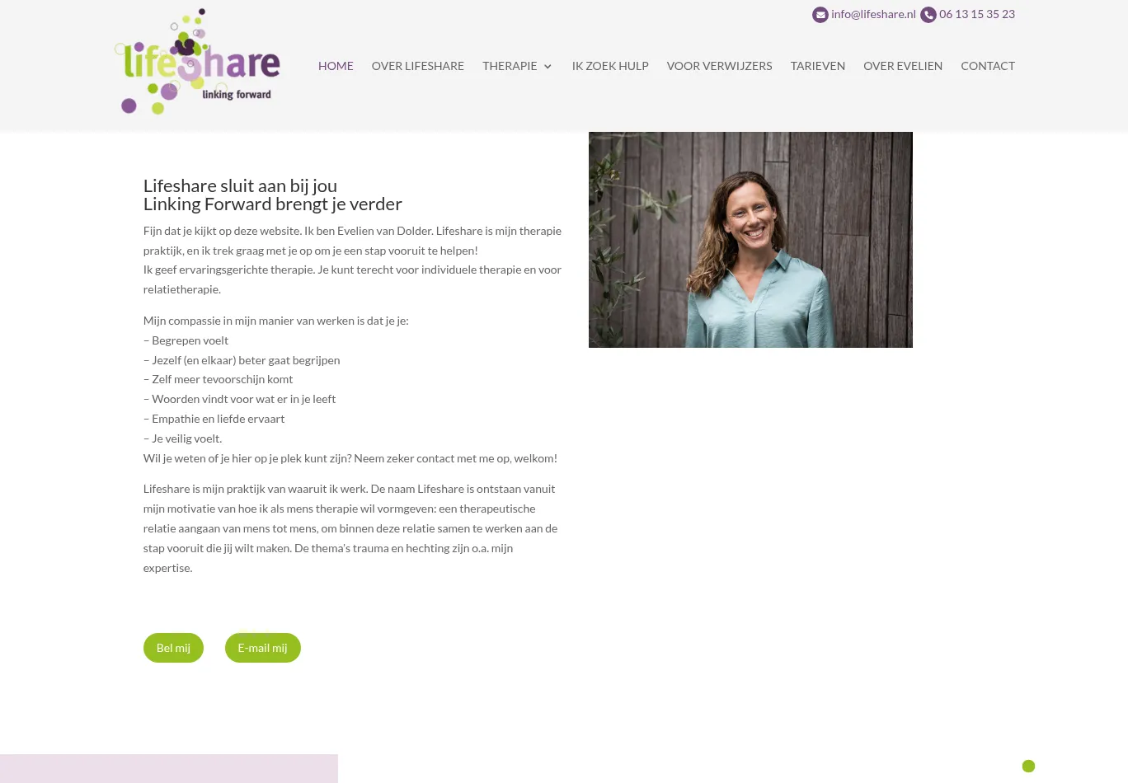The image size is (1128, 783).
Task: Click the Bel mij button
Action: pyautogui.click(x=173, y=648)
